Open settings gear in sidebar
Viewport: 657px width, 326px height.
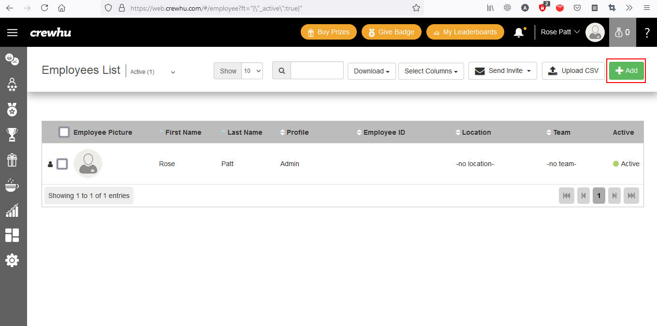(x=12, y=260)
